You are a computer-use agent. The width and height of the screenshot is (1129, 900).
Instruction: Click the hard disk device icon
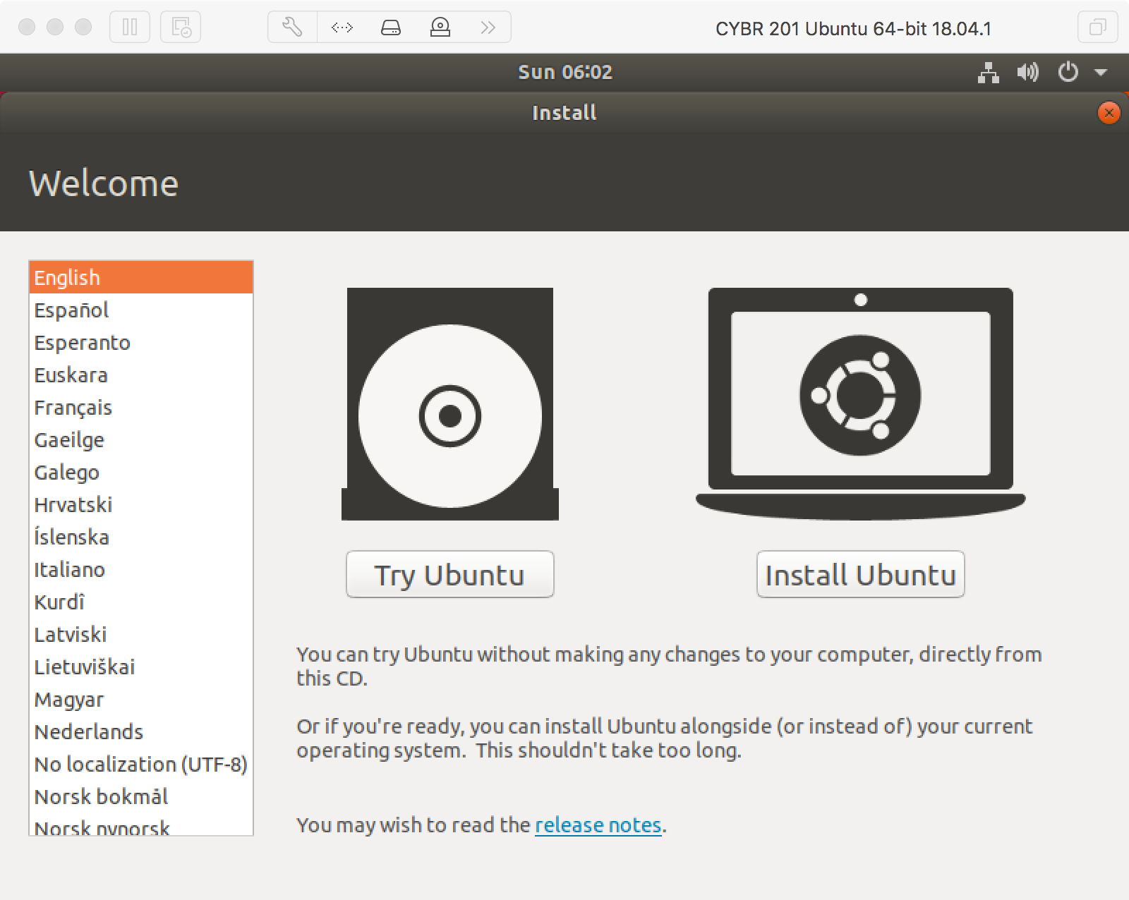click(x=391, y=28)
